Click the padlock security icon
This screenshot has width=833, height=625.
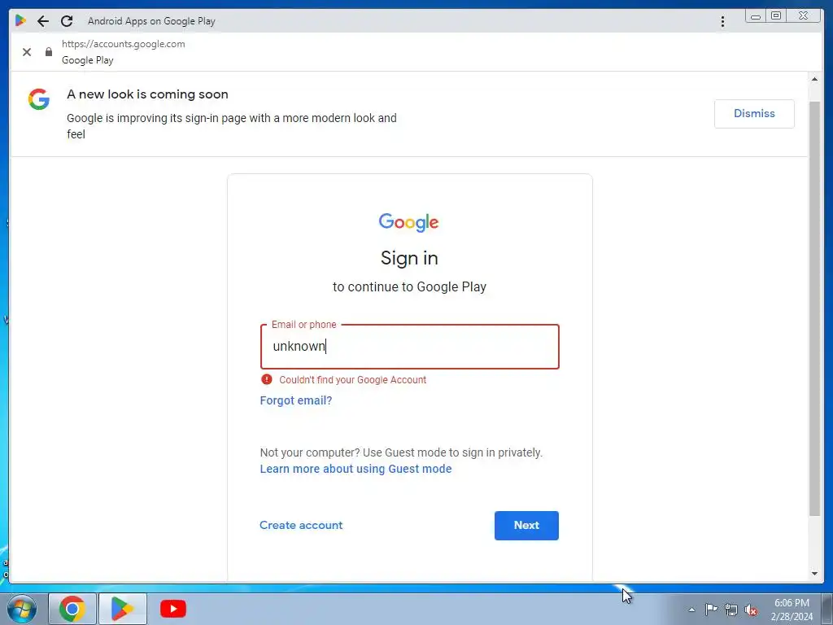coord(49,51)
